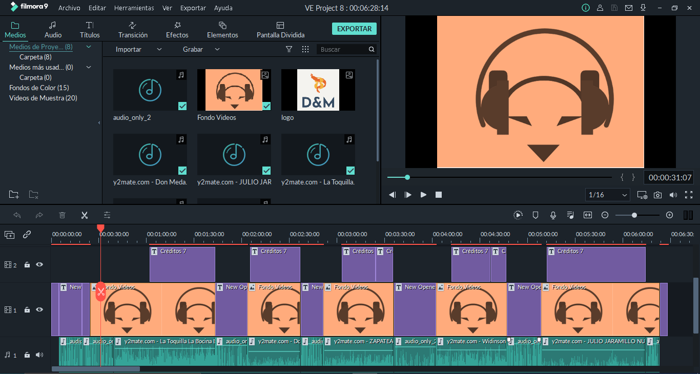Open the 1/16 playback quality dropdown

(x=608, y=195)
